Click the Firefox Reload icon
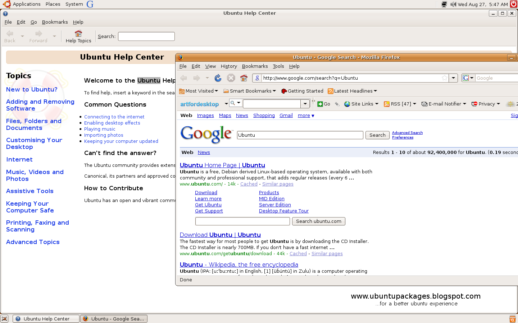 [x=218, y=78]
